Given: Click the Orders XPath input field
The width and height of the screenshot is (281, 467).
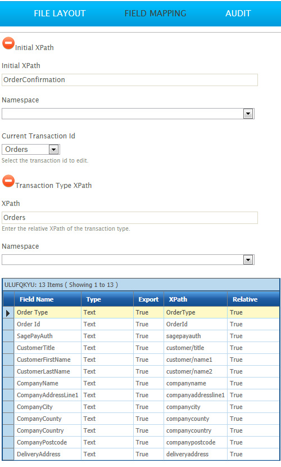Looking at the screenshot, I should click(130, 218).
